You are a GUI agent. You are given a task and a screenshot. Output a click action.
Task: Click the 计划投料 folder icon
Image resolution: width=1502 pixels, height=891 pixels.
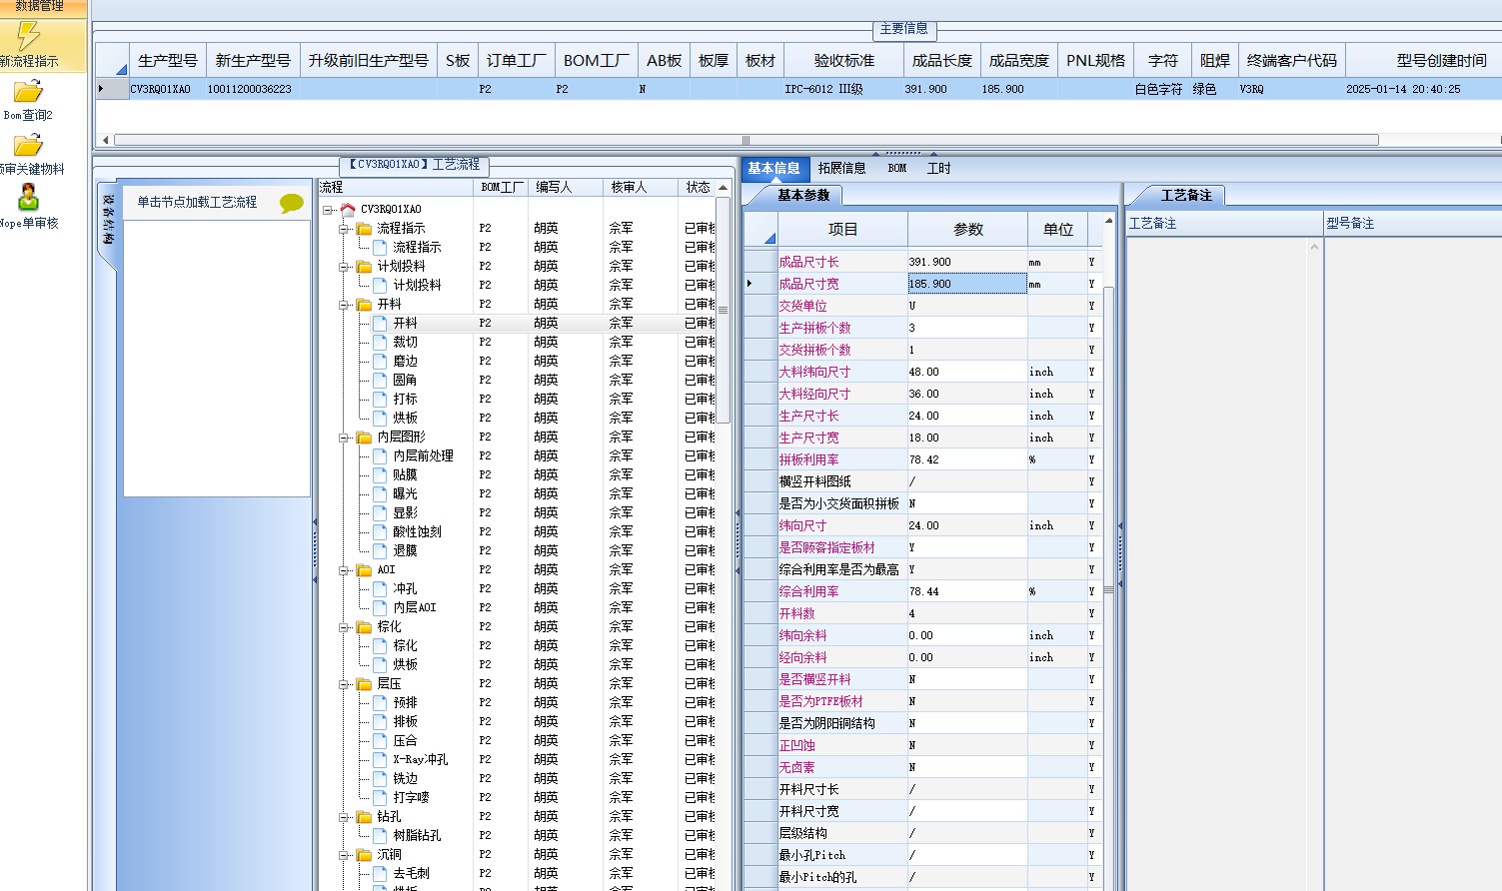click(364, 267)
